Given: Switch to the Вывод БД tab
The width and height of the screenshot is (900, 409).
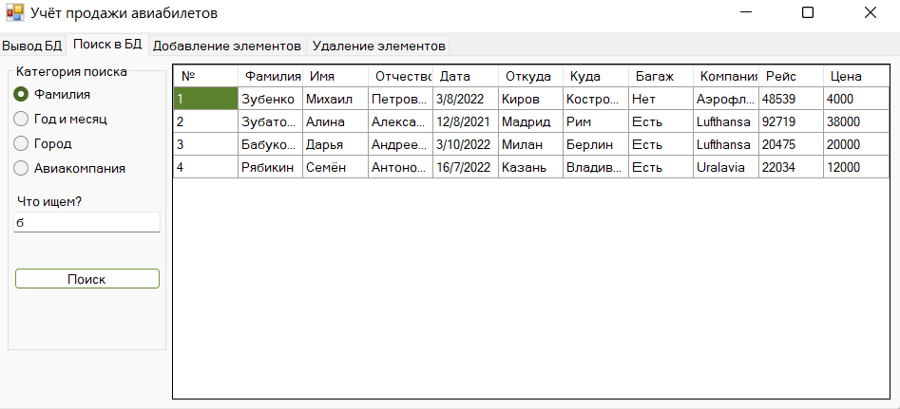Looking at the screenshot, I should pos(31,46).
